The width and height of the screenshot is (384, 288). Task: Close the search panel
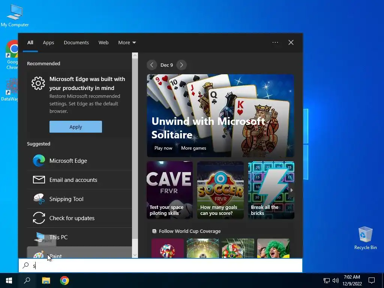tap(291, 42)
